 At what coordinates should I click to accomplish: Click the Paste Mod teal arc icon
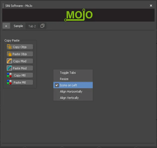pos(9,68)
